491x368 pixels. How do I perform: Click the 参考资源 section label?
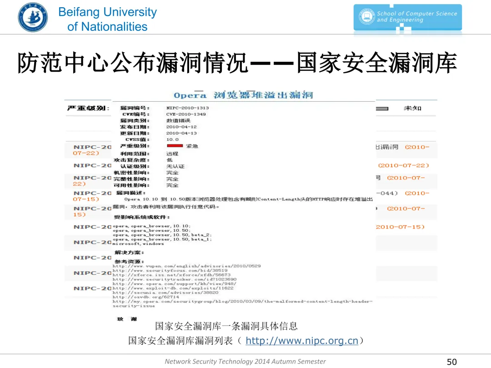pos(129,262)
